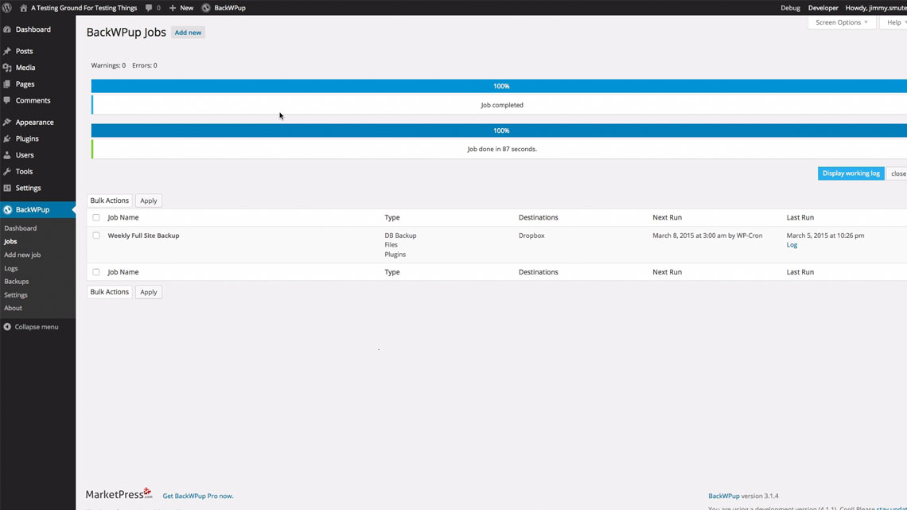Click the Settings sliders icon in sidebar

7,188
